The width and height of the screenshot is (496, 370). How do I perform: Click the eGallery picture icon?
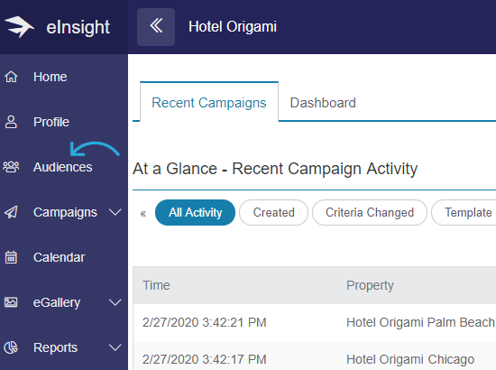coord(11,302)
